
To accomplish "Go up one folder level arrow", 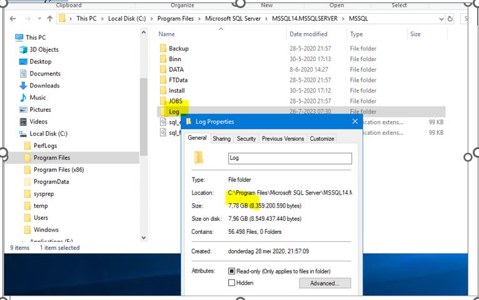I will pos(50,19).
